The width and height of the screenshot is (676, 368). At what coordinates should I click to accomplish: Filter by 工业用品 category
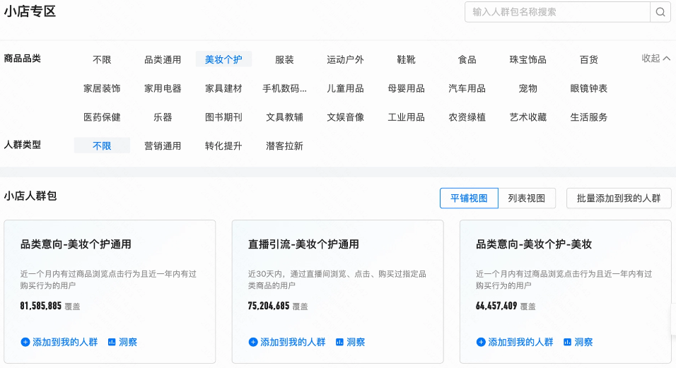(406, 117)
